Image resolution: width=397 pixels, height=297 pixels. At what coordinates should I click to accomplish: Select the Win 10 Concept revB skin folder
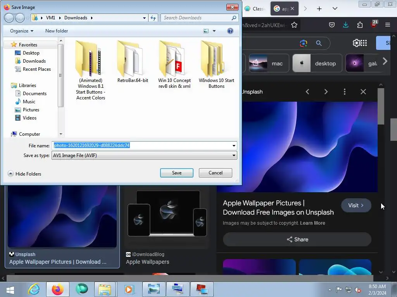(x=174, y=65)
